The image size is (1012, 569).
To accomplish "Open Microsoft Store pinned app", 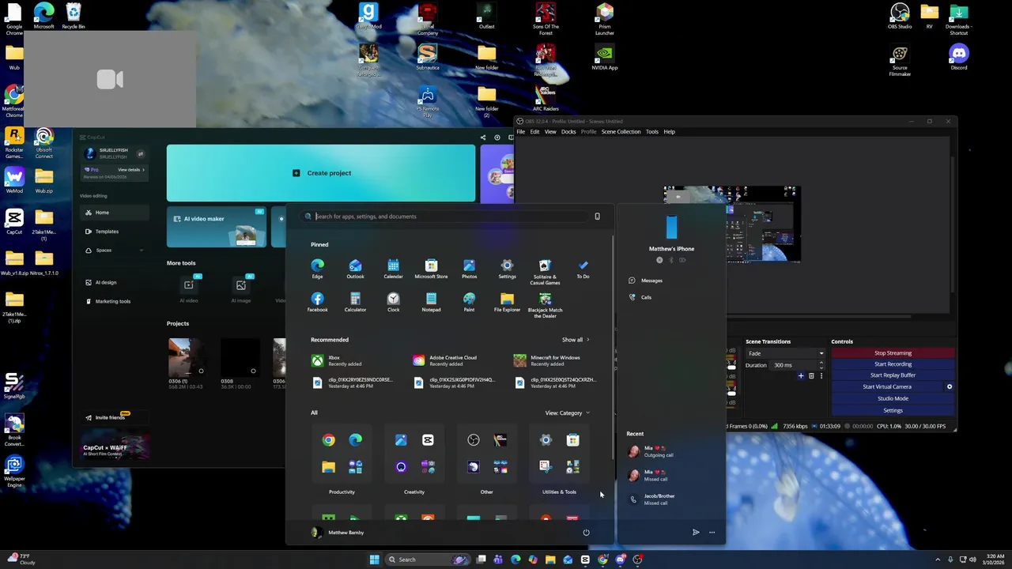I will 431,269.
